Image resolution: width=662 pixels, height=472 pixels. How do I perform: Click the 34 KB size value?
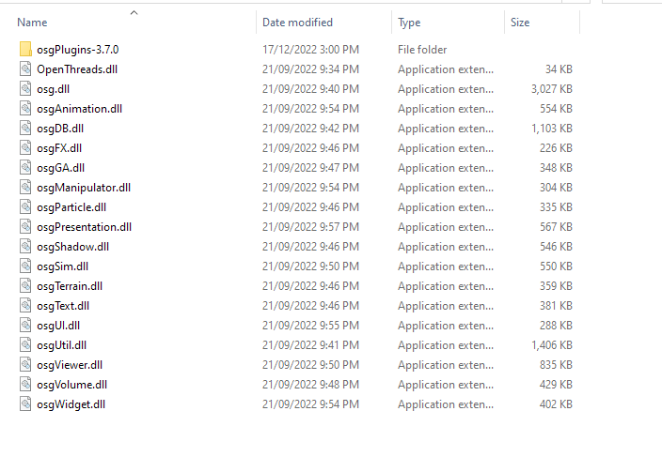[x=559, y=69]
